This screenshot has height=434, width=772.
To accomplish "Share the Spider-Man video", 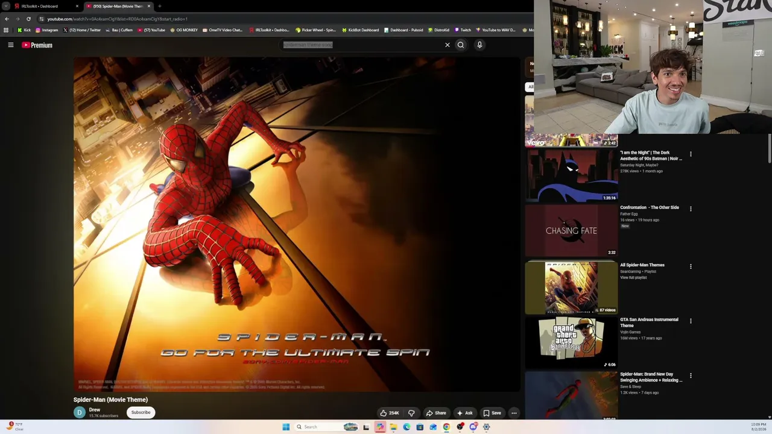I will coord(436,413).
